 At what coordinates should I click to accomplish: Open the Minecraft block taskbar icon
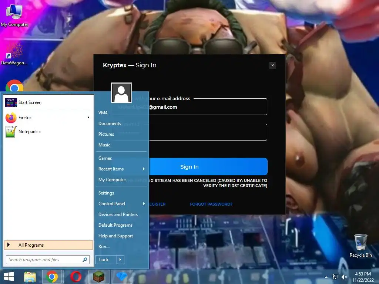[99, 277]
